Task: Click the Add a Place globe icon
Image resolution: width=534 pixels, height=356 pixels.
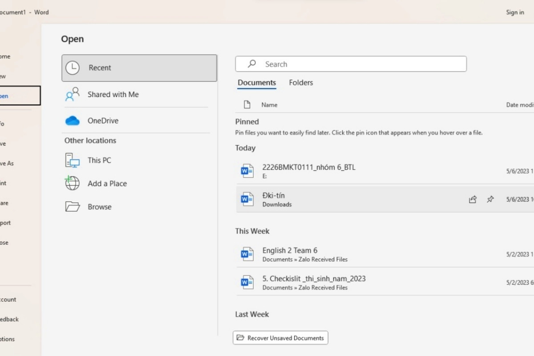Action: pyautogui.click(x=73, y=183)
